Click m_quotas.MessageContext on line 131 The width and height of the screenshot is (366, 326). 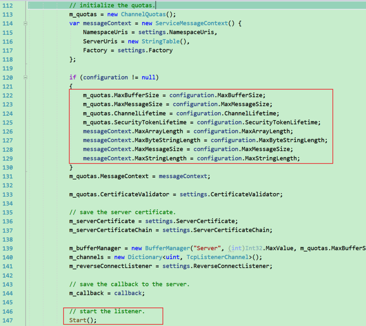pos(109,176)
